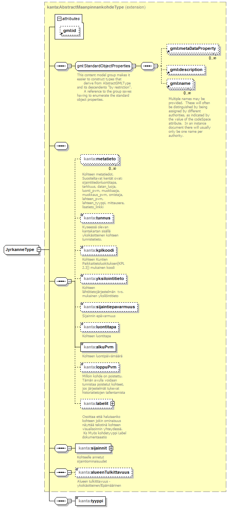Collapse sequence before kanta:alueenTulkittavuus
Viewport: 230px width, 509px height.
tap(69, 473)
